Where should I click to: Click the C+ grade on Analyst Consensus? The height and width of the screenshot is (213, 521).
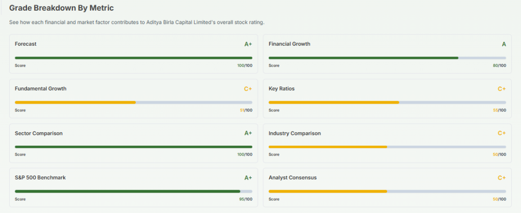(502, 178)
